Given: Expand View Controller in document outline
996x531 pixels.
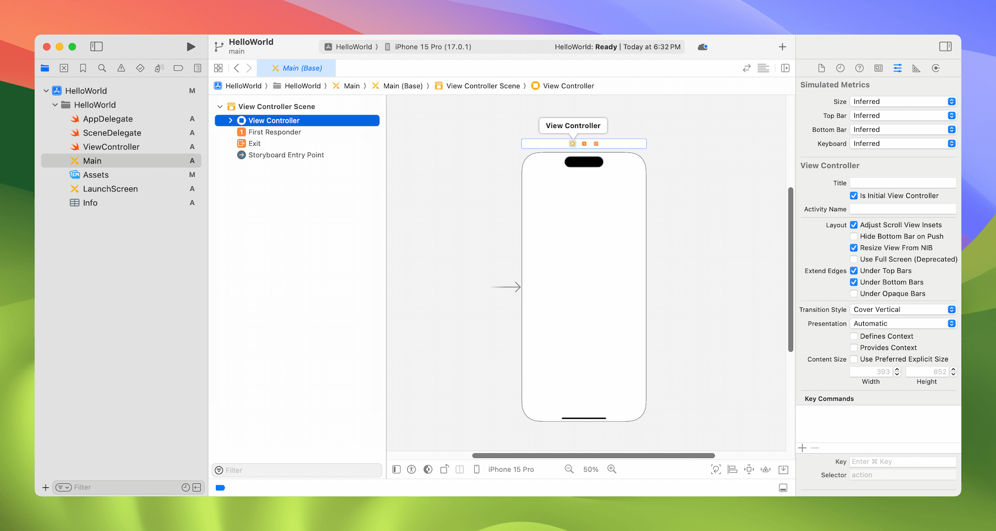Looking at the screenshot, I should (230, 120).
